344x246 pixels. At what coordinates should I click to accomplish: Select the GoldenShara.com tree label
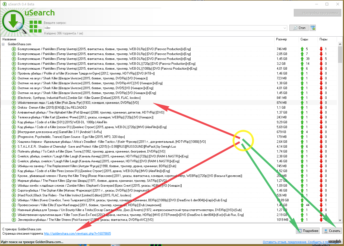(20, 44)
